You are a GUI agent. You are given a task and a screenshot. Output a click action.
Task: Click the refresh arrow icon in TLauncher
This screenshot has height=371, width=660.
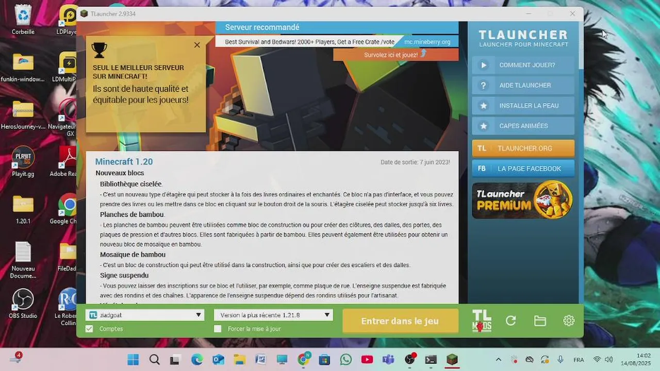pos(511,321)
